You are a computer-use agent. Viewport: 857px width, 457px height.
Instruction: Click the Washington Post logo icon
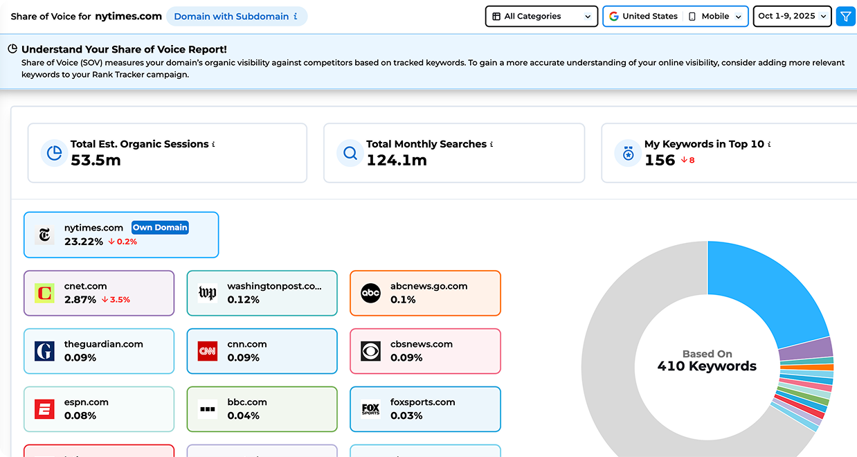coord(208,293)
